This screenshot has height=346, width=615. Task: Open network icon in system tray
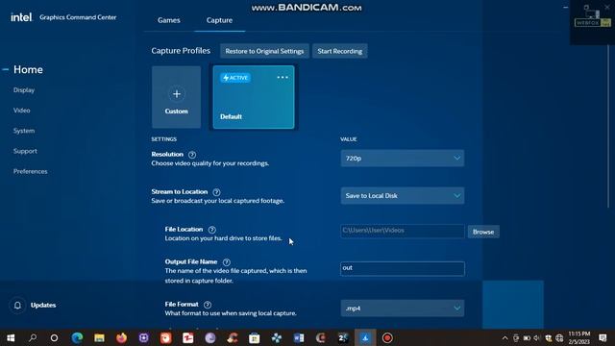(x=559, y=338)
